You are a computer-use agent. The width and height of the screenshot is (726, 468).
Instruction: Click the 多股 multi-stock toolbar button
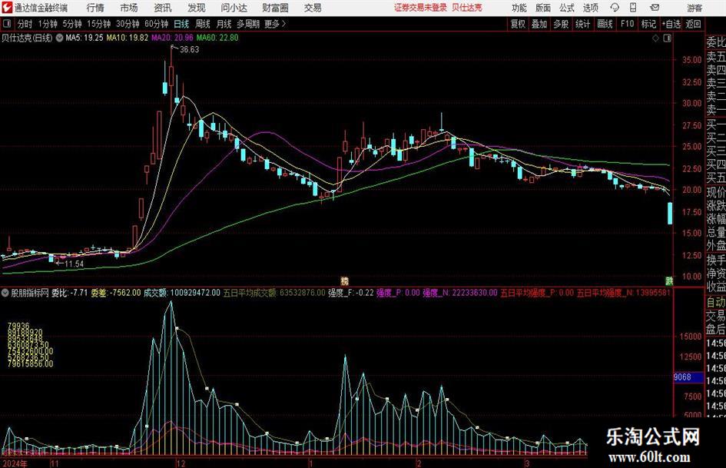point(561,24)
